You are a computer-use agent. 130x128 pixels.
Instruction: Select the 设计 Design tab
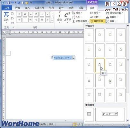pos(92,8)
